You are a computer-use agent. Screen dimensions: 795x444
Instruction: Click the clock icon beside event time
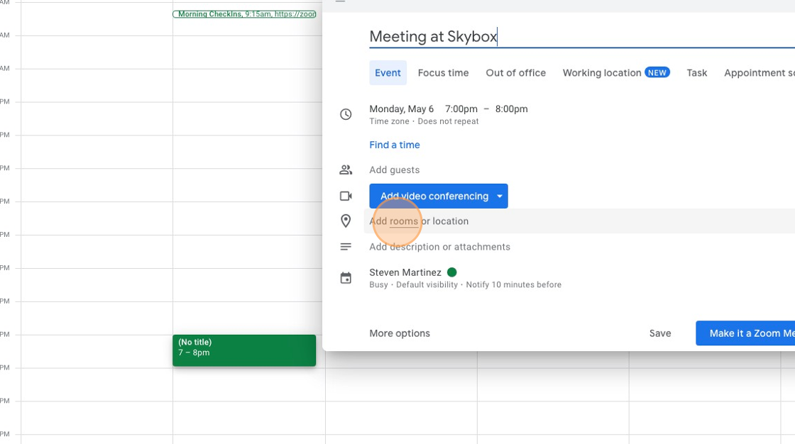tap(346, 114)
